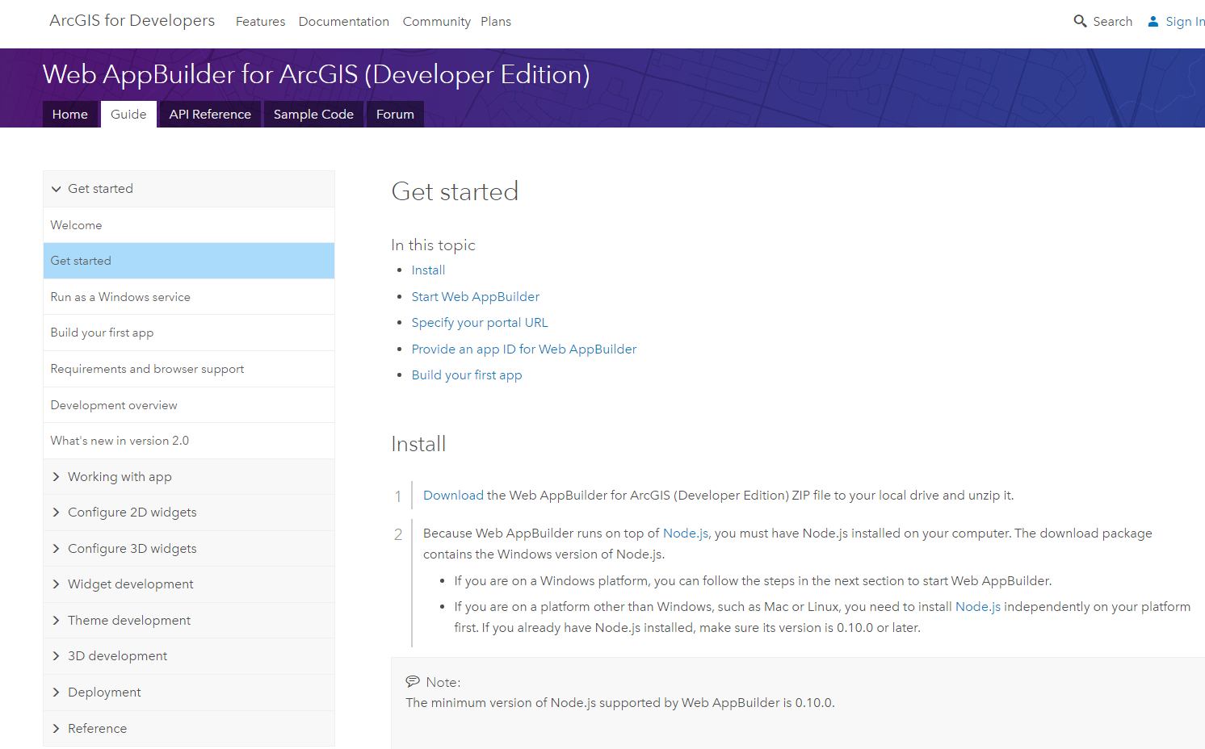Click the Download link in step 1
Image resolution: width=1205 pixels, height=749 pixels.
pyautogui.click(x=453, y=496)
